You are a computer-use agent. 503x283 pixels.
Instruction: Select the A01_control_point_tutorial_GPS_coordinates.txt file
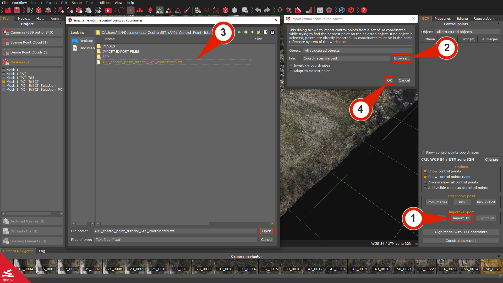point(142,62)
